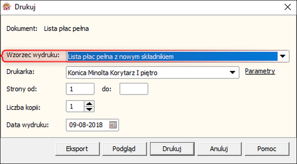Viewport: 297px width, 164px height.
Task: Open the Parametry link
Action: click(260, 71)
